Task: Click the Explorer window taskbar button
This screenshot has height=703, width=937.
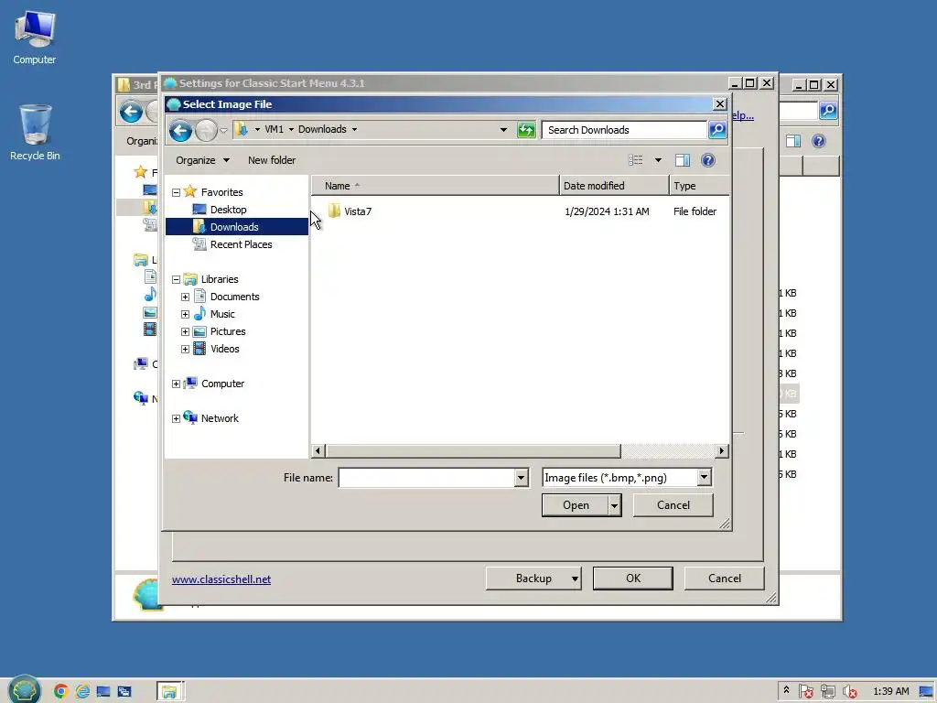Action: pyautogui.click(x=170, y=691)
